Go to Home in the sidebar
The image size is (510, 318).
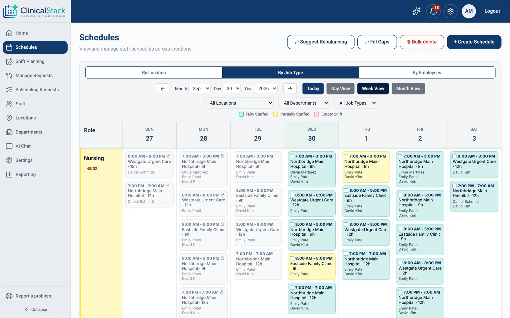[35, 33]
